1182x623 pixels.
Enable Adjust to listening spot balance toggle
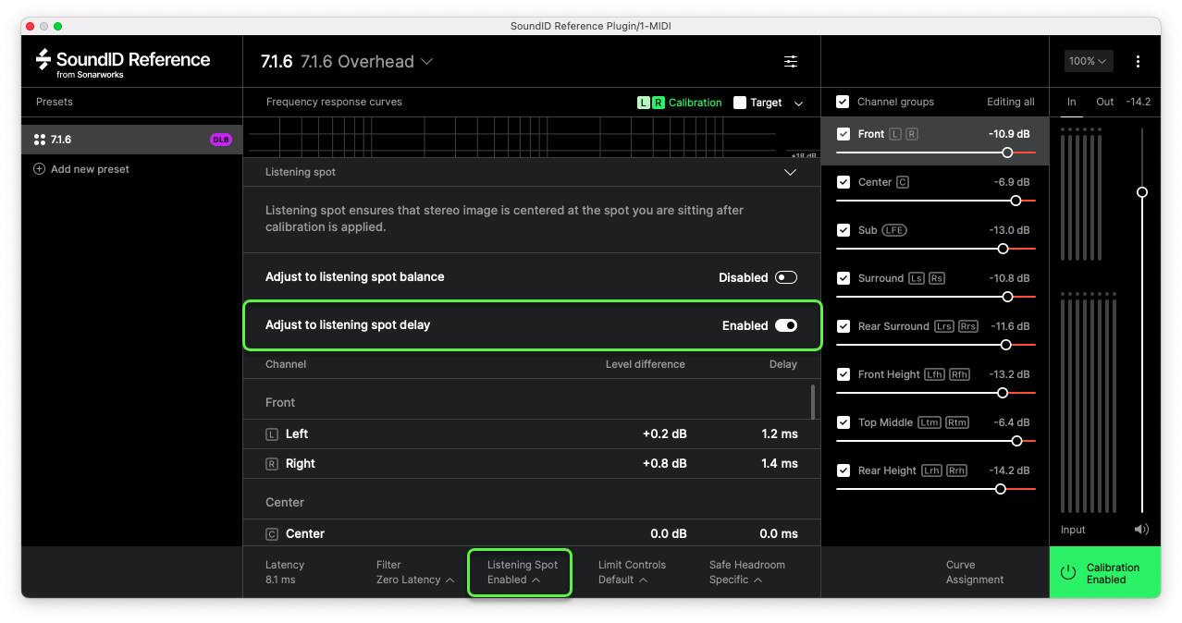(786, 277)
